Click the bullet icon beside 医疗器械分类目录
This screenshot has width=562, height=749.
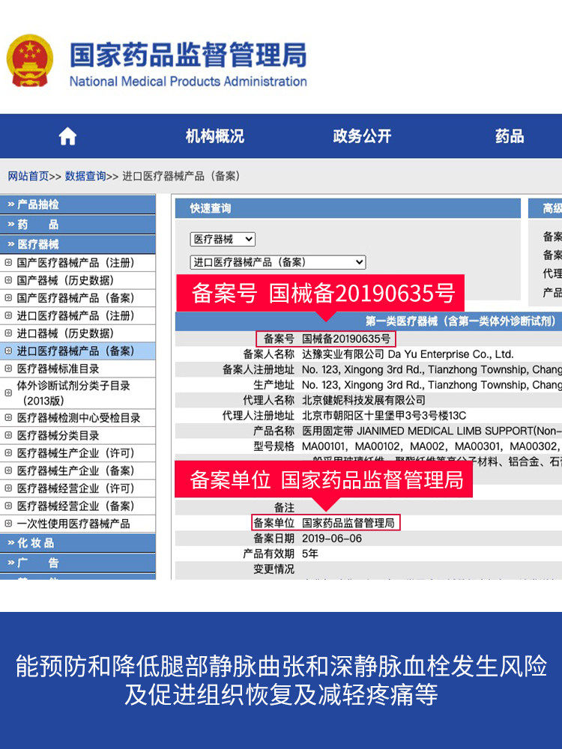pos(8,435)
